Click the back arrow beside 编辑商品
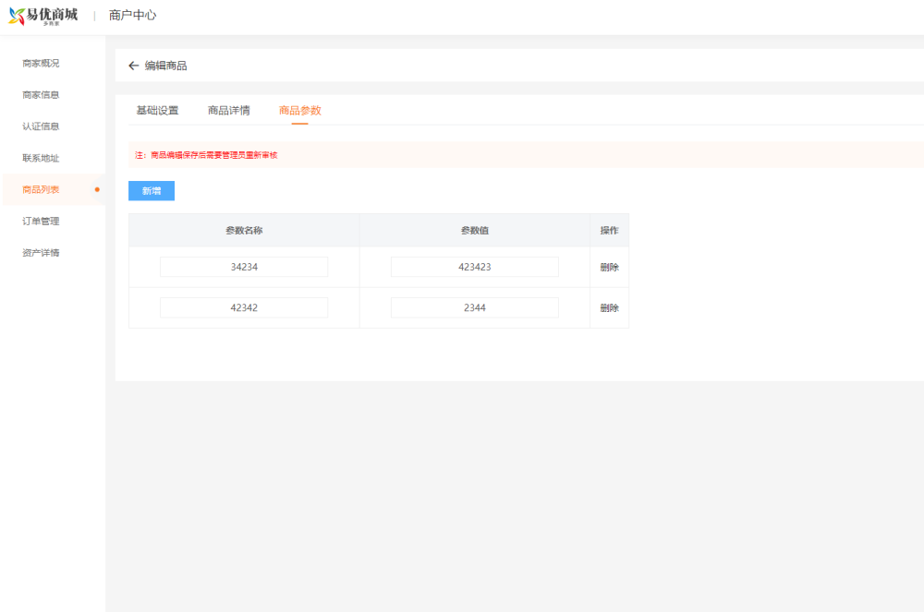This screenshot has width=924, height=612. [133, 66]
